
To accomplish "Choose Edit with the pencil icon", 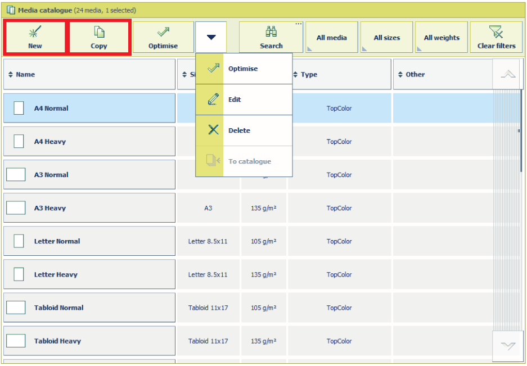I will [x=213, y=100].
